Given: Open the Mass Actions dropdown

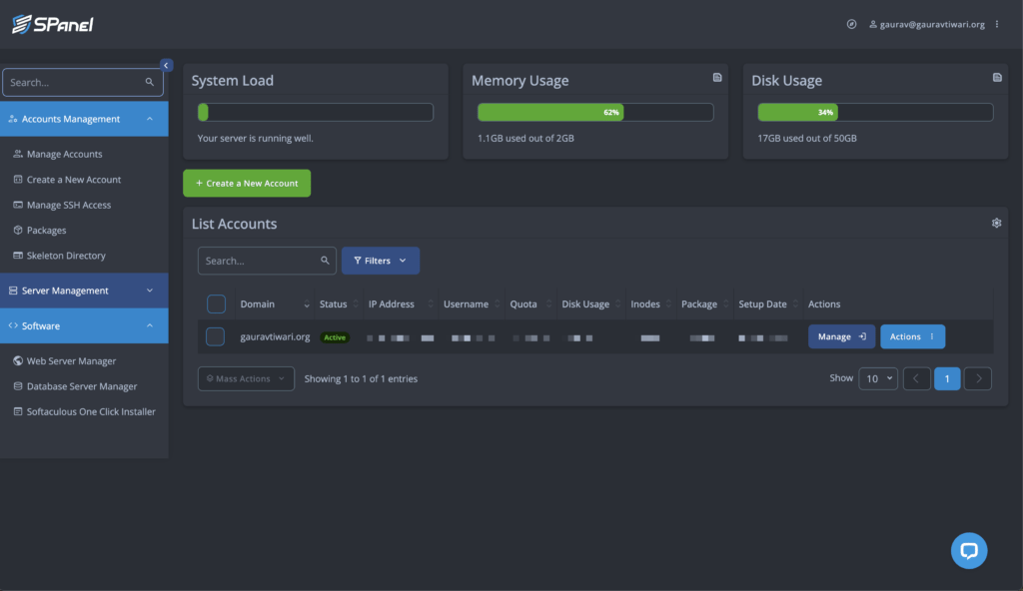Looking at the screenshot, I should point(246,379).
